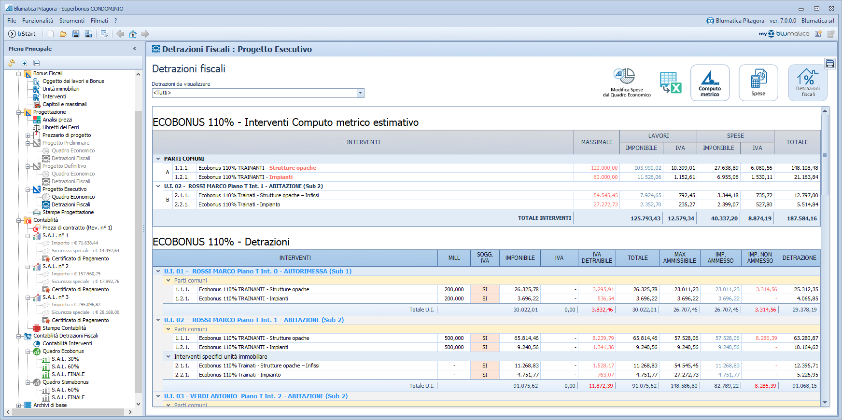The image size is (842, 420).
Task: Collapse all menu tree nodes
Action: tap(37, 63)
